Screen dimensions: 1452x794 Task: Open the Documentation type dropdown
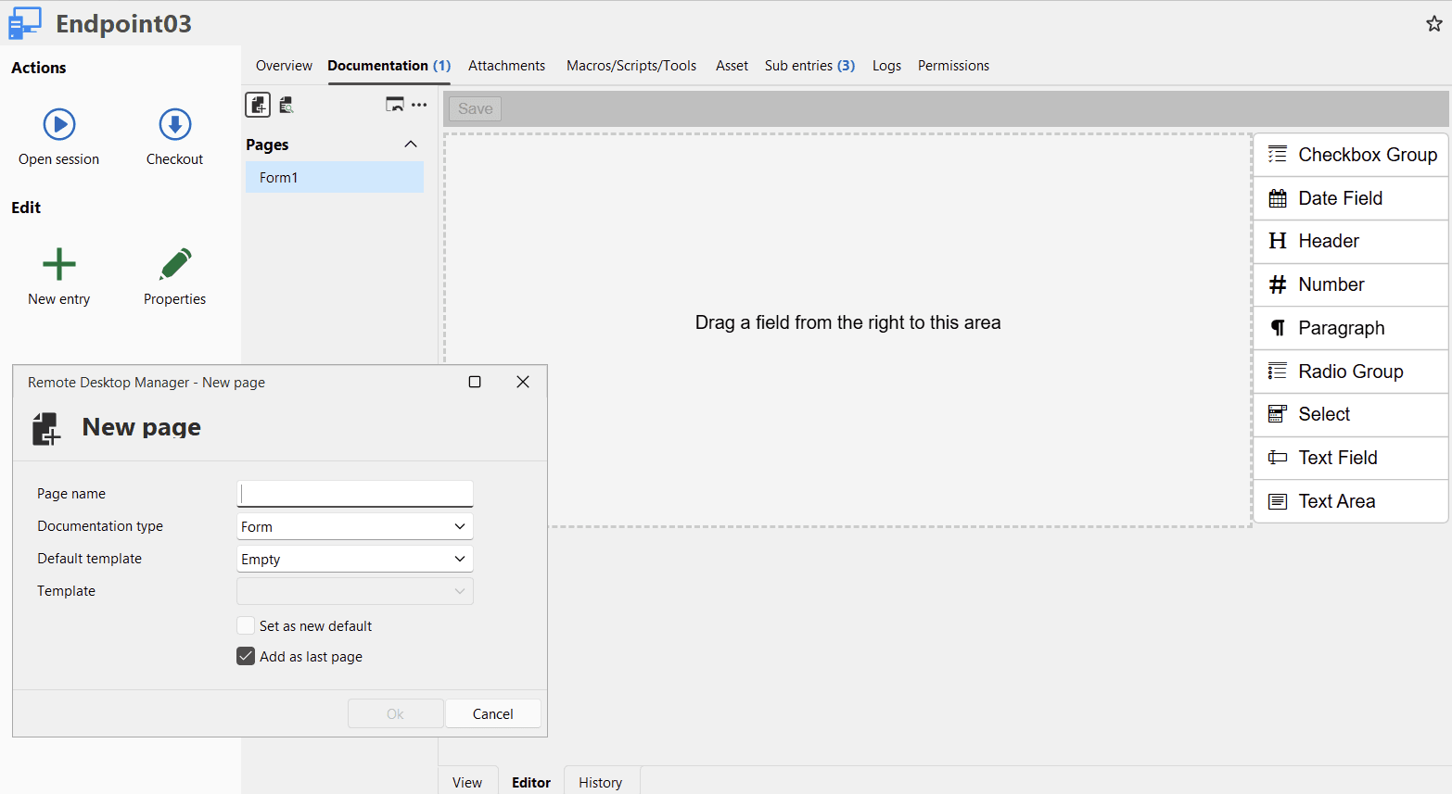(x=355, y=527)
